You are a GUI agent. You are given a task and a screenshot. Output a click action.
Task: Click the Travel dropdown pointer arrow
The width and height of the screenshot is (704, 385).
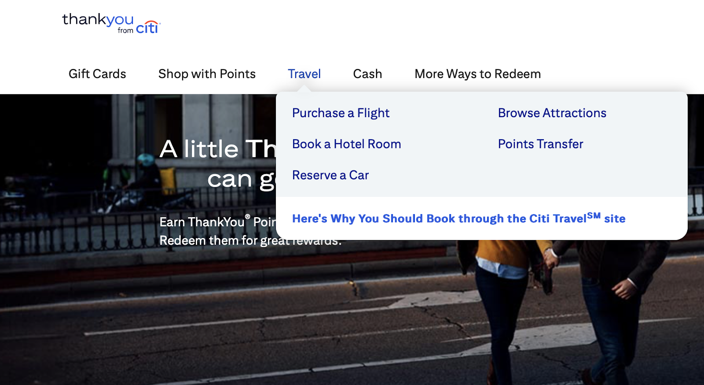(x=304, y=89)
